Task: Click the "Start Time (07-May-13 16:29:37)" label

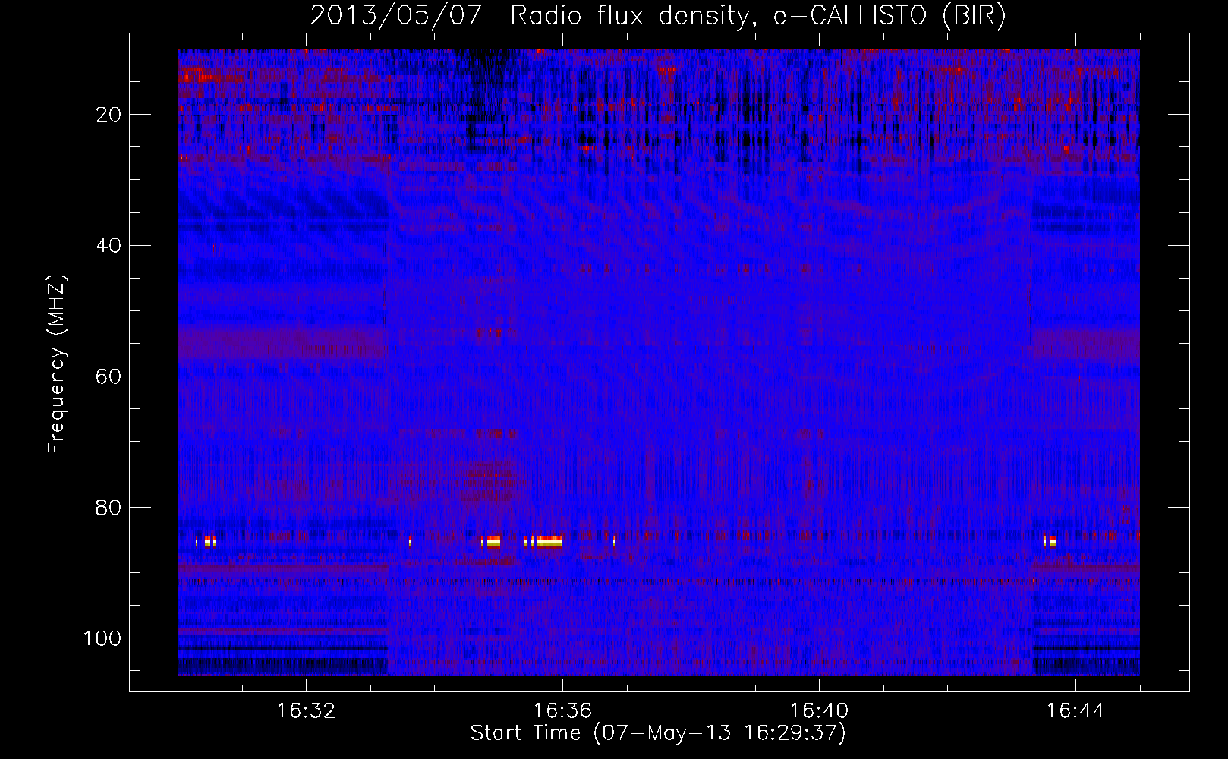Action: click(658, 733)
